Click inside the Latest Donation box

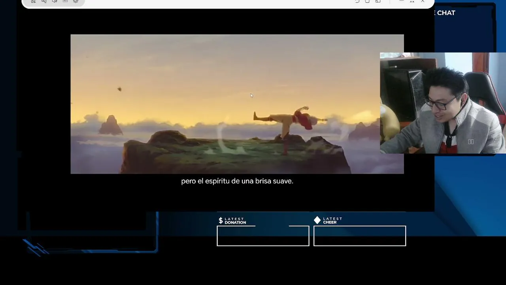263,236
